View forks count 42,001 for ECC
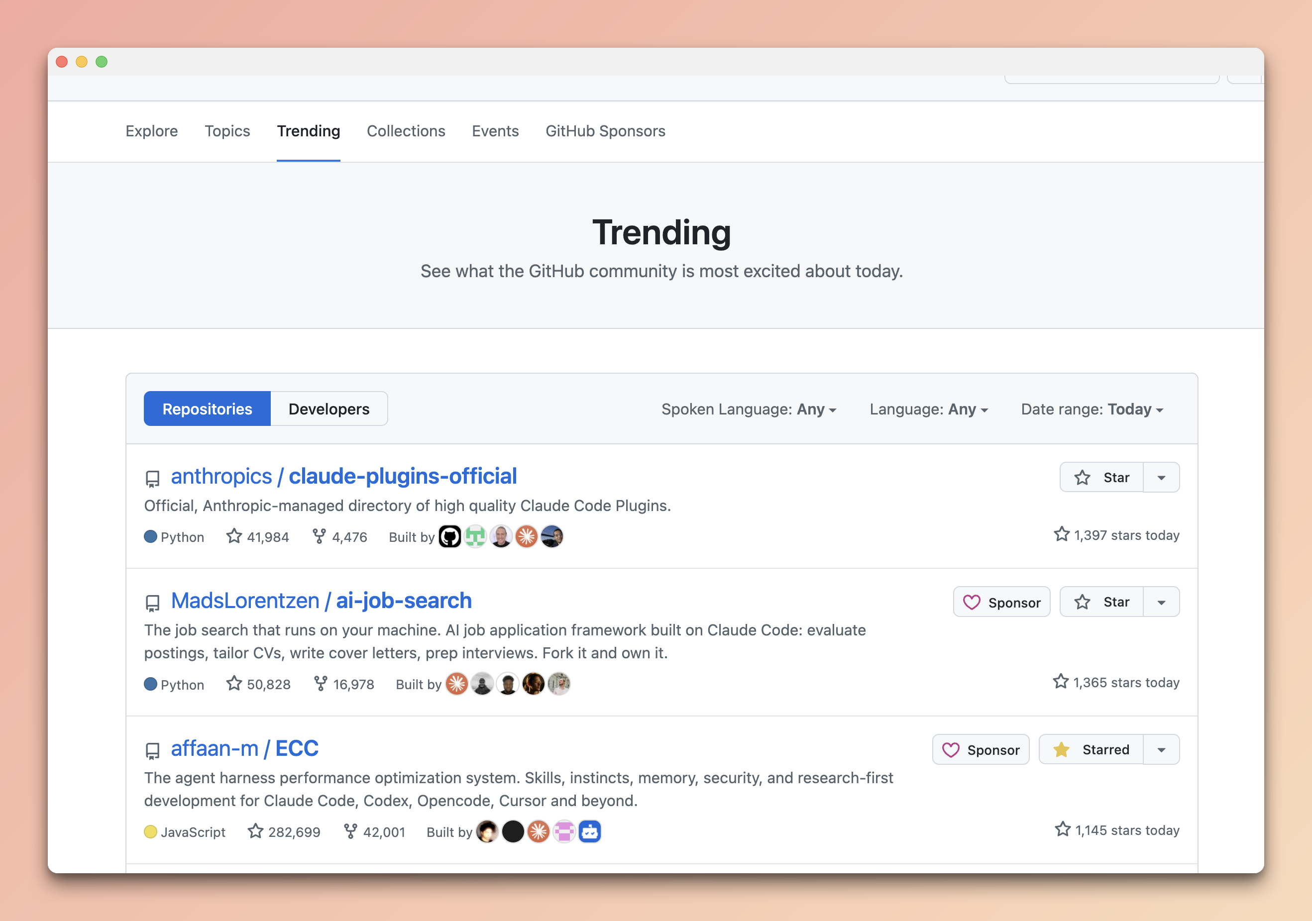Viewport: 1312px width, 921px height. coord(374,831)
